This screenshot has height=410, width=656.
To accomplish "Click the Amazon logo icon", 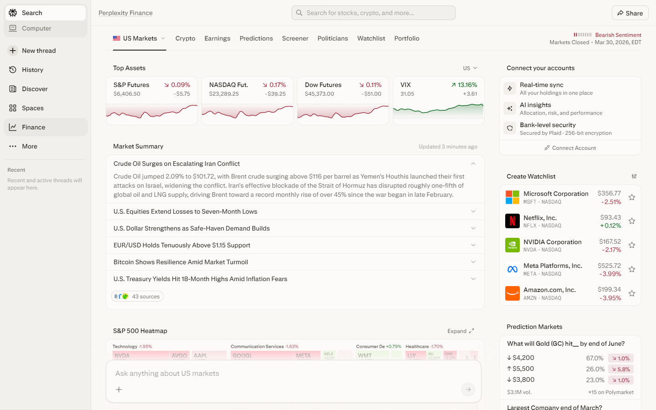I will [x=512, y=293].
